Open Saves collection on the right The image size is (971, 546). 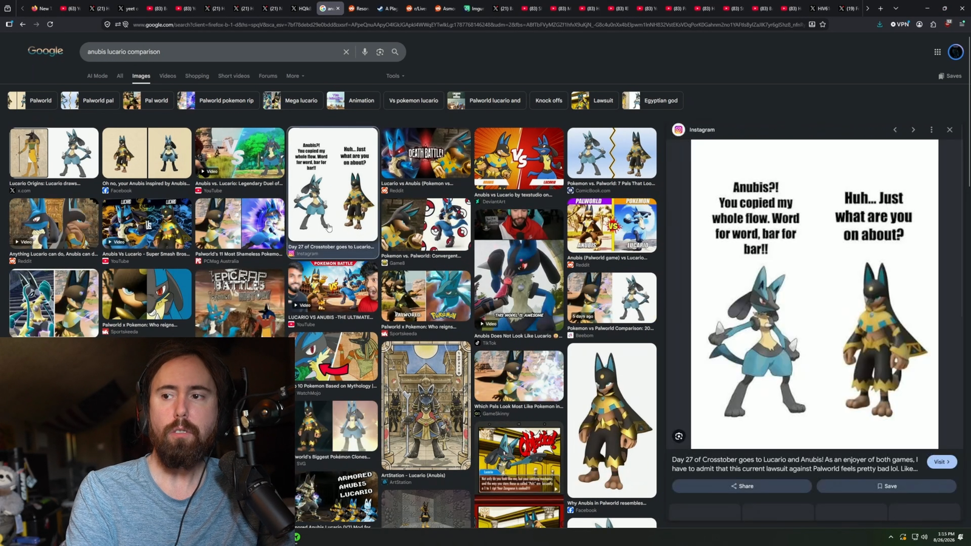[x=950, y=76]
